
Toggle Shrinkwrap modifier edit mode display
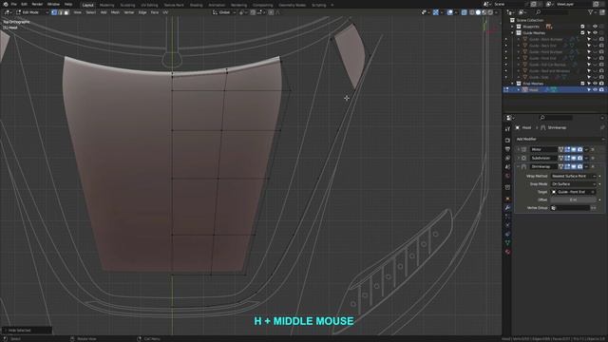567,166
